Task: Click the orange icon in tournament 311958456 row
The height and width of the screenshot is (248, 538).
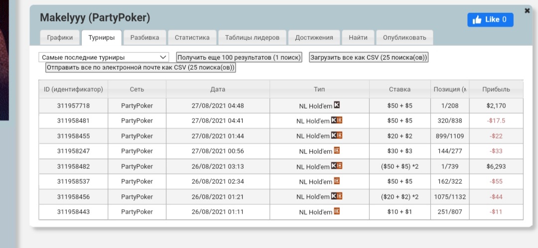Action: point(340,196)
